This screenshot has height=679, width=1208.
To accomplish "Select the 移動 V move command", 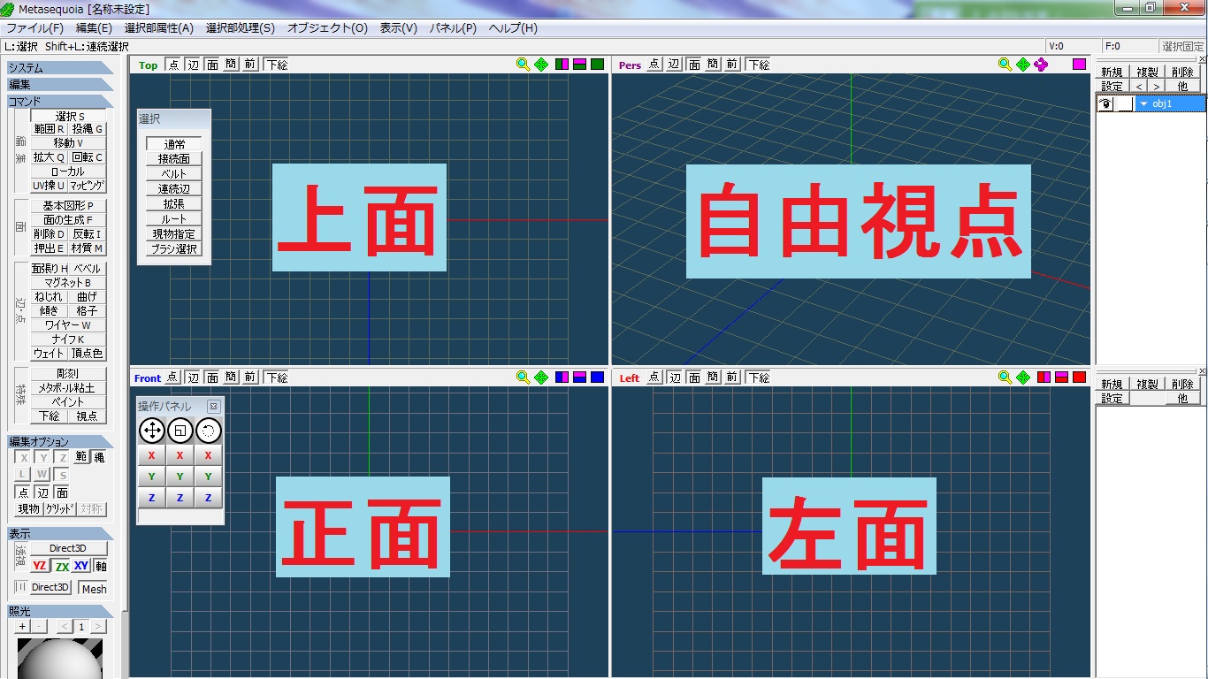I will (x=68, y=143).
